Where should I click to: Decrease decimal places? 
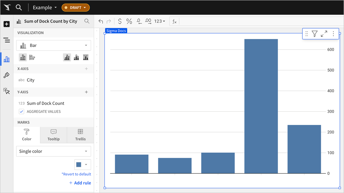(x=139, y=21)
